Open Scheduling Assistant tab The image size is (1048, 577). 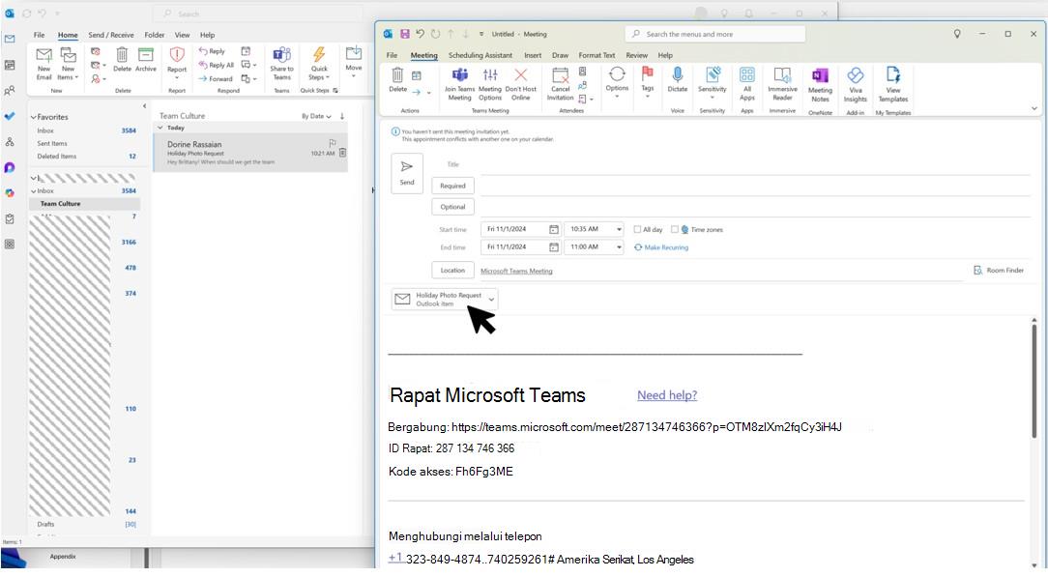tap(480, 55)
